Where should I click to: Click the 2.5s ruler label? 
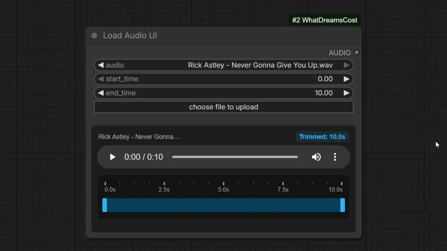(x=164, y=190)
